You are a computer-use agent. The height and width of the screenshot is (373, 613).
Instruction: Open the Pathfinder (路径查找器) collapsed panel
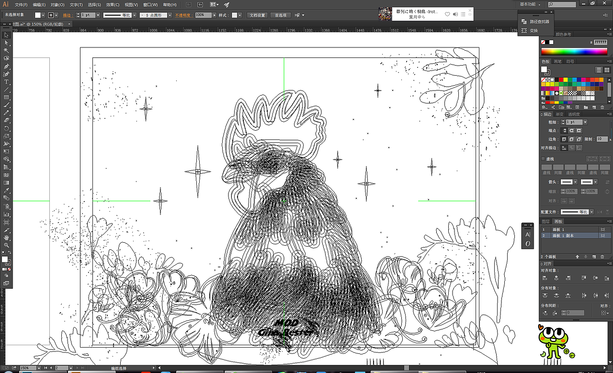tap(536, 22)
